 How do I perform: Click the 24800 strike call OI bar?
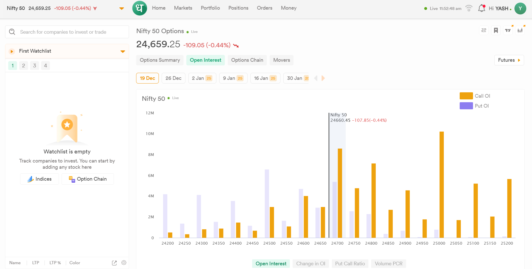(374, 200)
